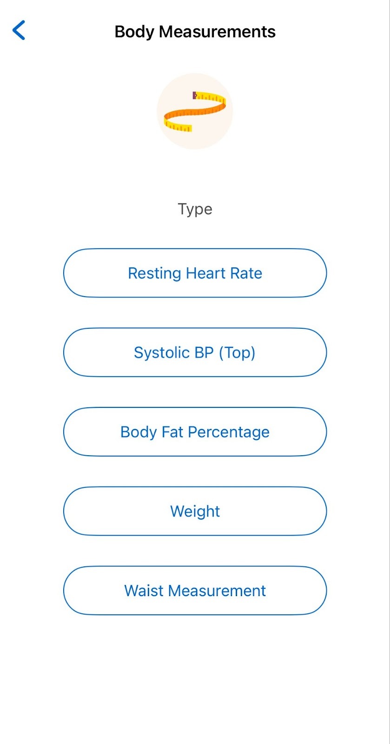The width and height of the screenshot is (390, 744).
Task: Click the measuring tape icon
Action: click(195, 111)
